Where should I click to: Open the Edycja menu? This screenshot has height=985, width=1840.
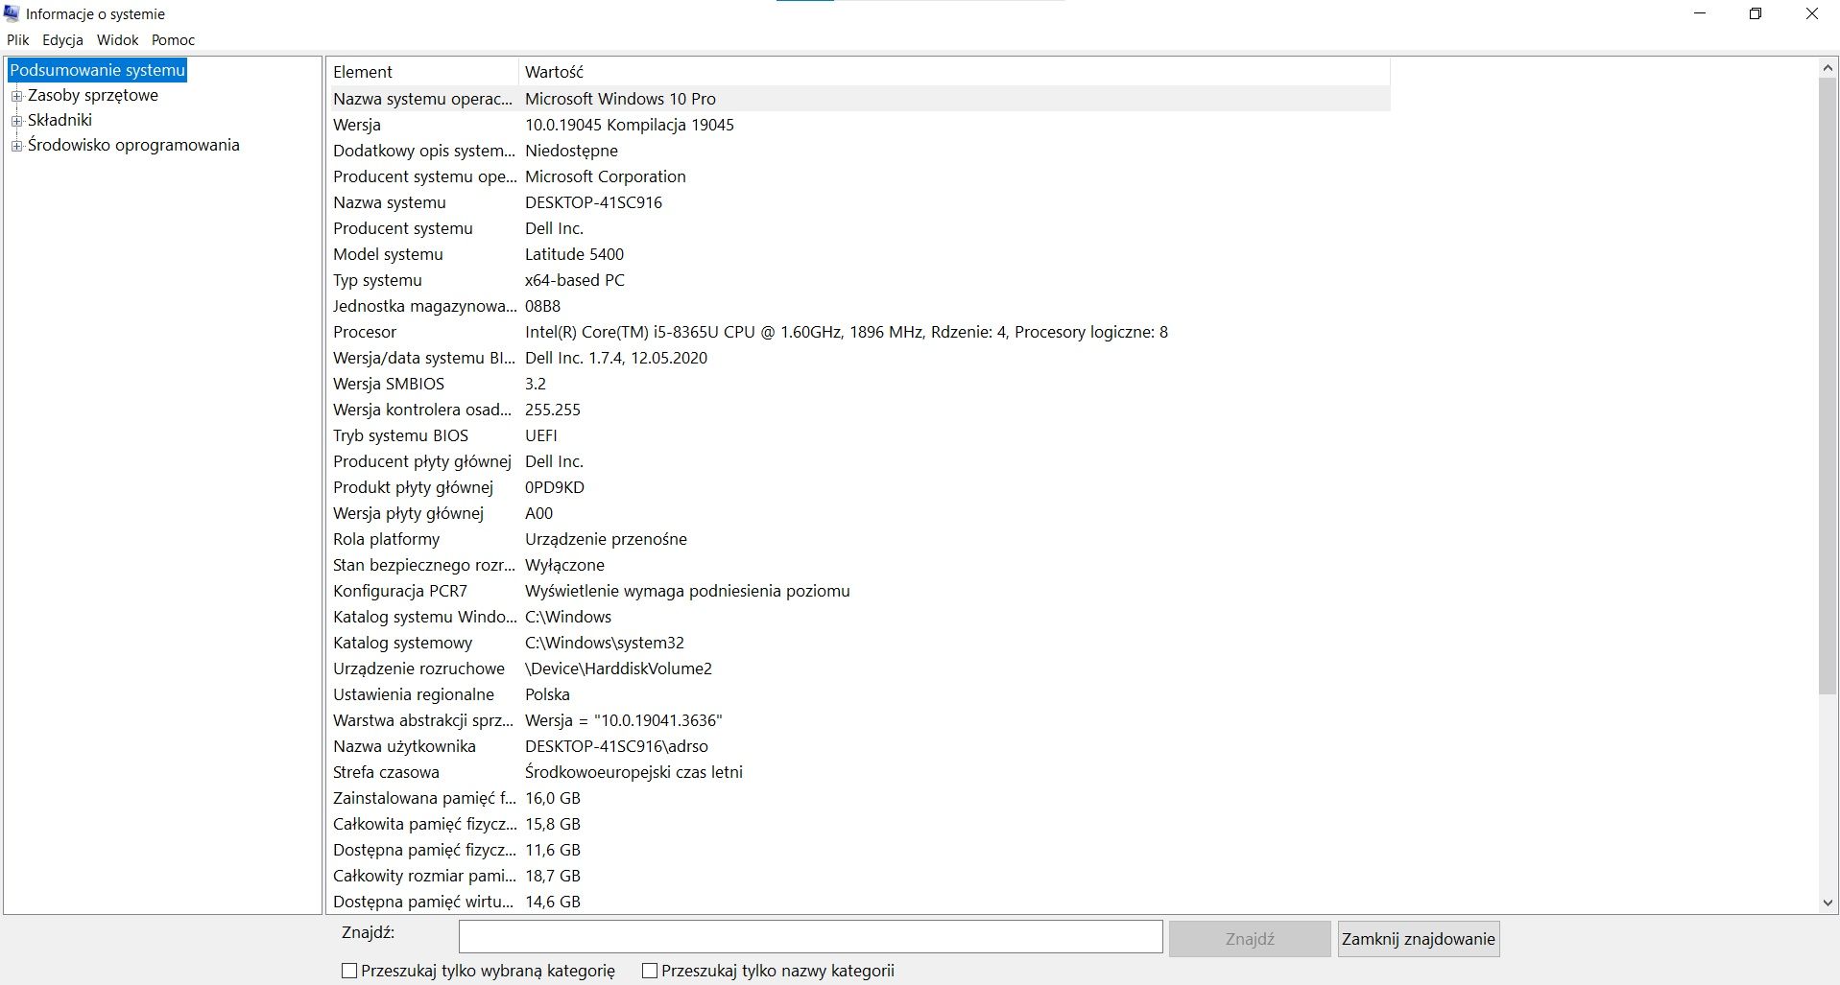click(62, 40)
